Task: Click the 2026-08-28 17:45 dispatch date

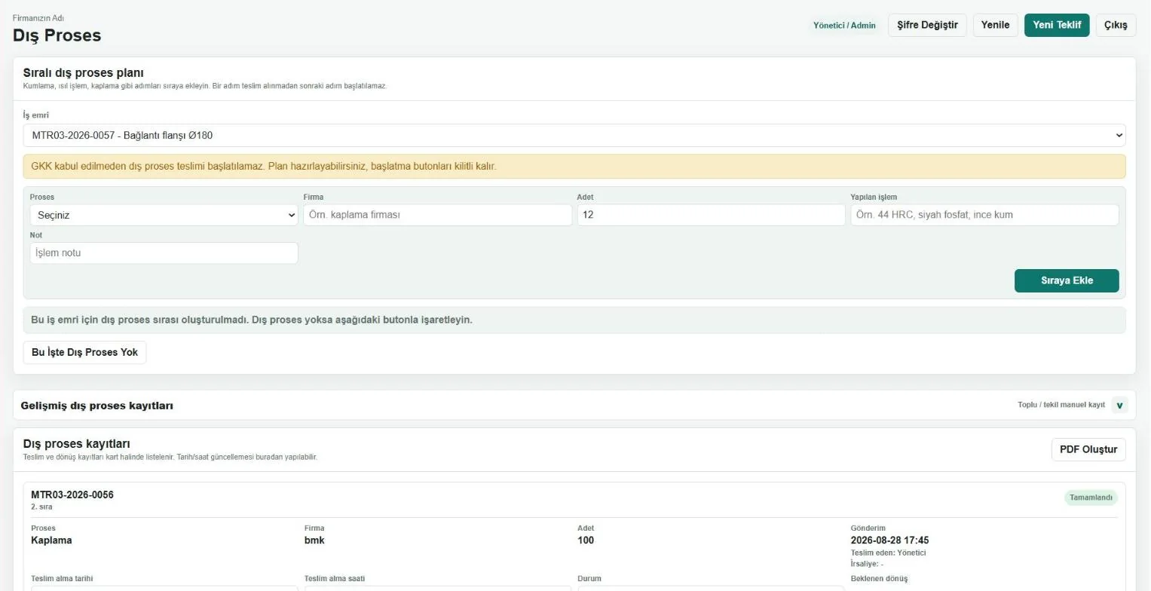Action: [889, 540]
